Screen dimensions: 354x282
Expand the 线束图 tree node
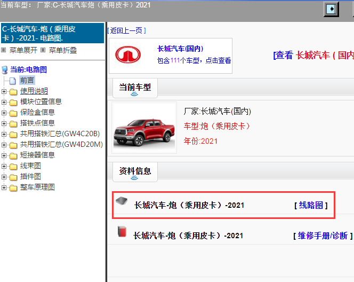click(4, 166)
